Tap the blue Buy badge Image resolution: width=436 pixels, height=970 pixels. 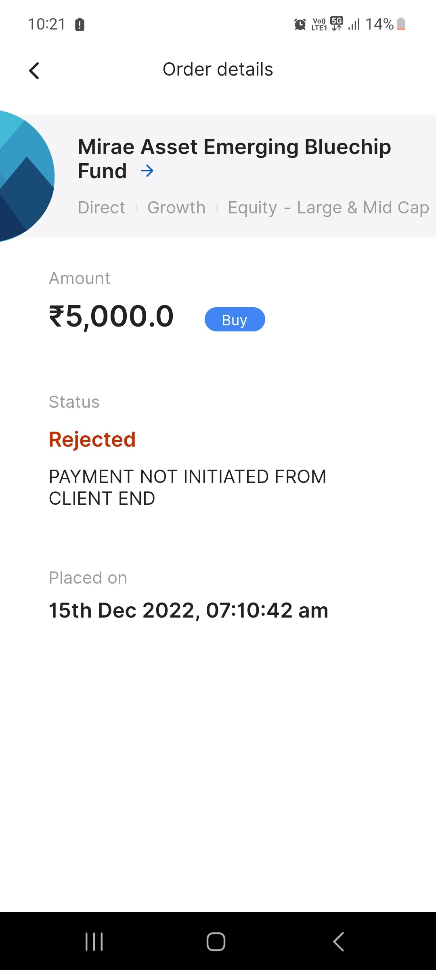(235, 320)
